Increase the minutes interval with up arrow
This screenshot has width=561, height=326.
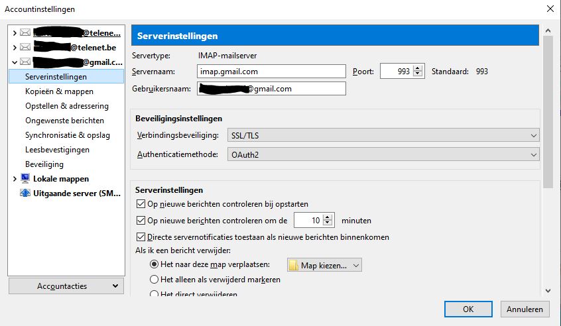(x=328, y=217)
